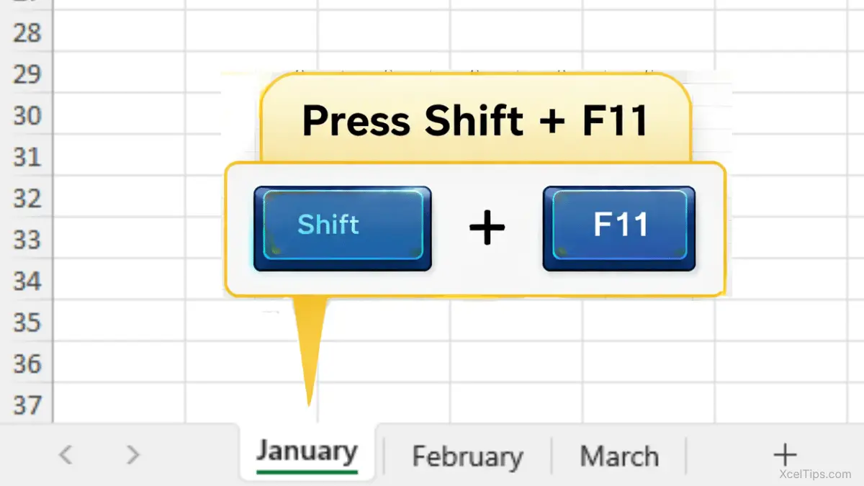Viewport: 864px width, 486px height.
Task: Select row 35 header
Action: click(27, 322)
